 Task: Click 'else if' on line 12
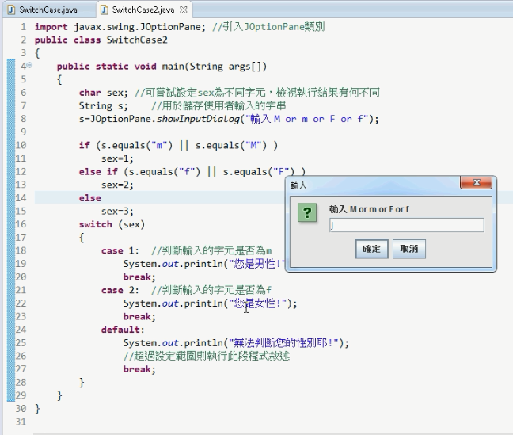click(98, 172)
